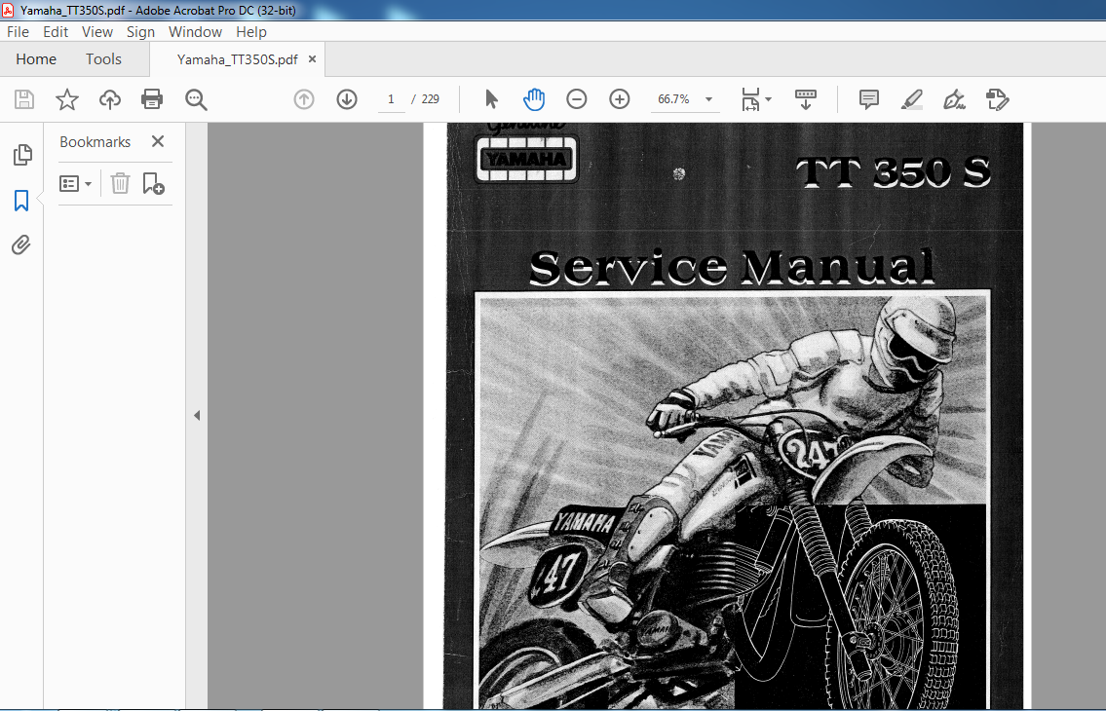Click the Save file icon
The image size is (1106, 711).
(x=24, y=99)
